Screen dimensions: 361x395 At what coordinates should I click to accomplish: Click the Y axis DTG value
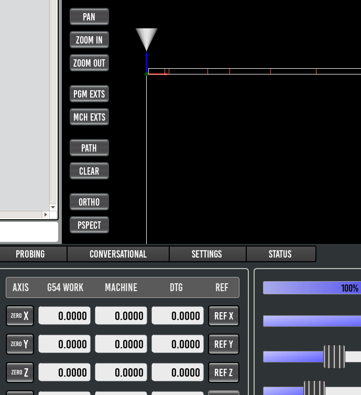point(178,344)
